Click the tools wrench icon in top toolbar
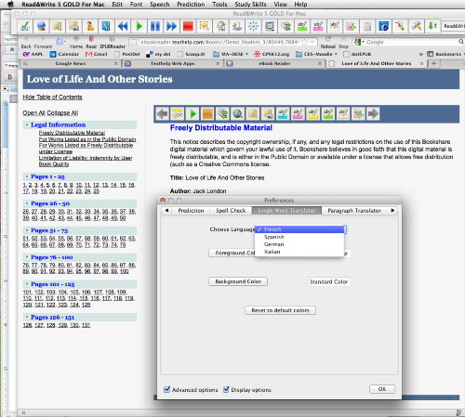This screenshot has height=417, width=465. coord(417,26)
